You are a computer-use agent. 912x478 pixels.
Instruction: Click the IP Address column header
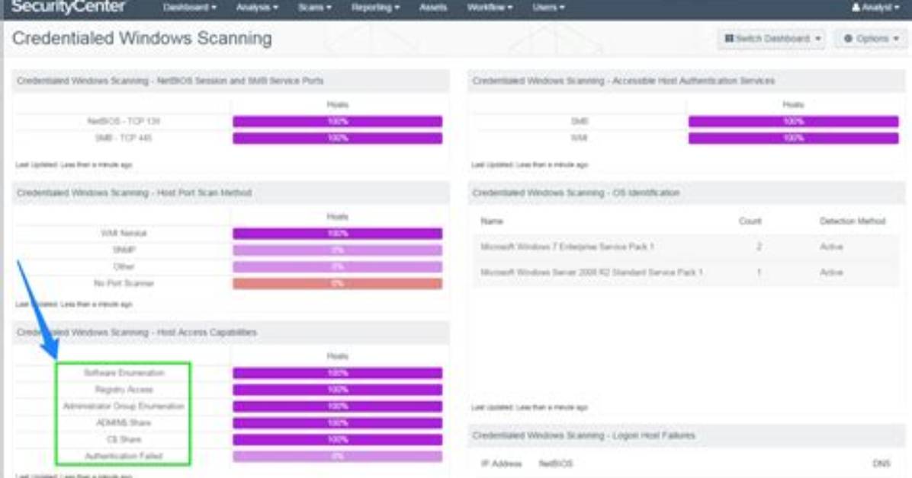point(501,464)
